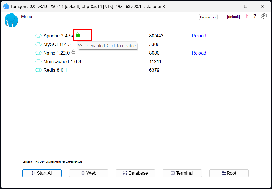This screenshot has height=189, width=272.
Task: Reload the Apache service
Action: click(199, 36)
